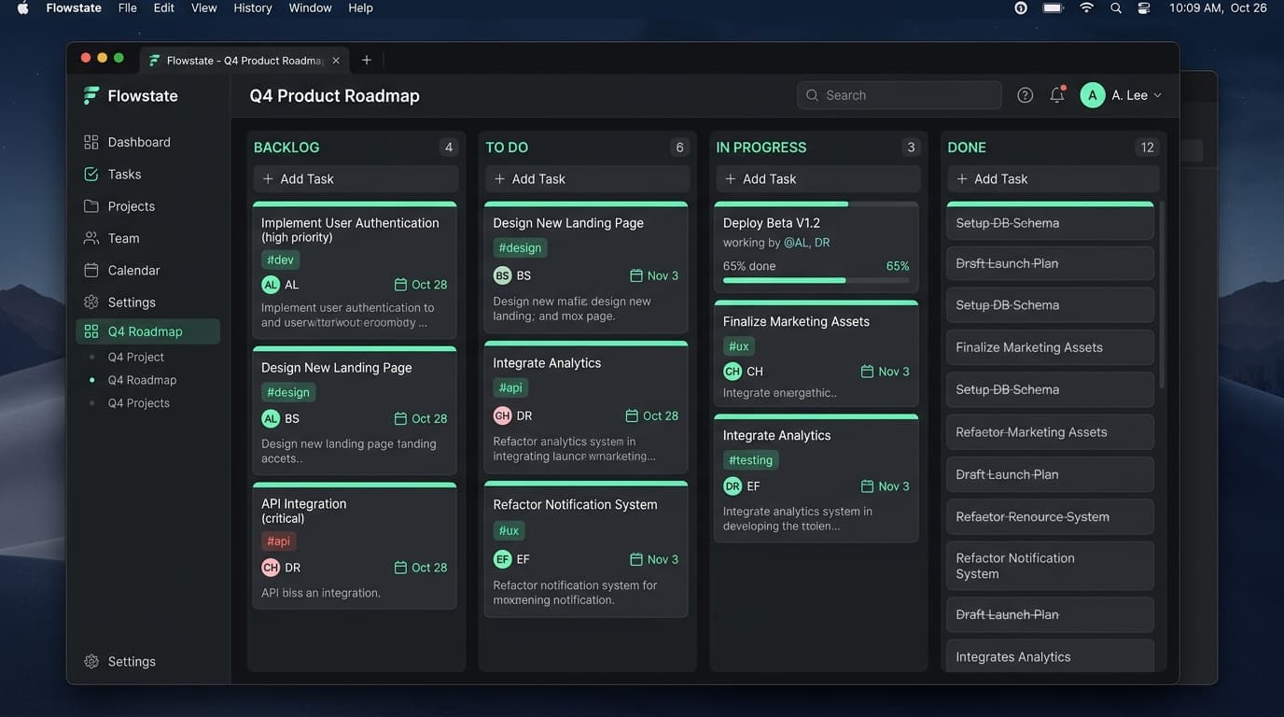Click the AL avatar on Implement User Authentication card

click(x=271, y=285)
